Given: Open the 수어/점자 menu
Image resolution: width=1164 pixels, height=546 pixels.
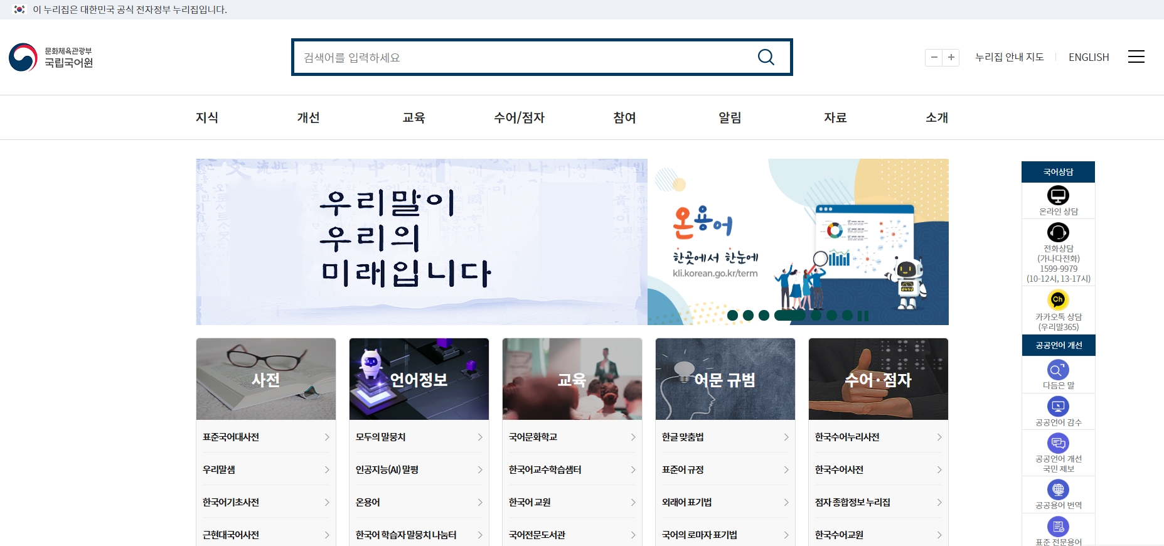Looking at the screenshot, I should 519,117.
